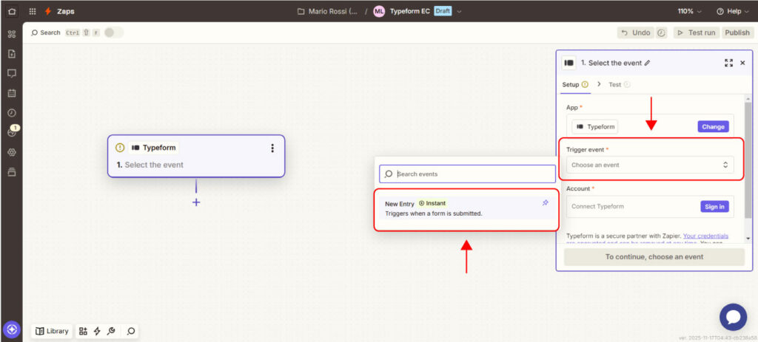Open the Library button
The width and height of the screenshot is (758, 342).
pos(53,331)
